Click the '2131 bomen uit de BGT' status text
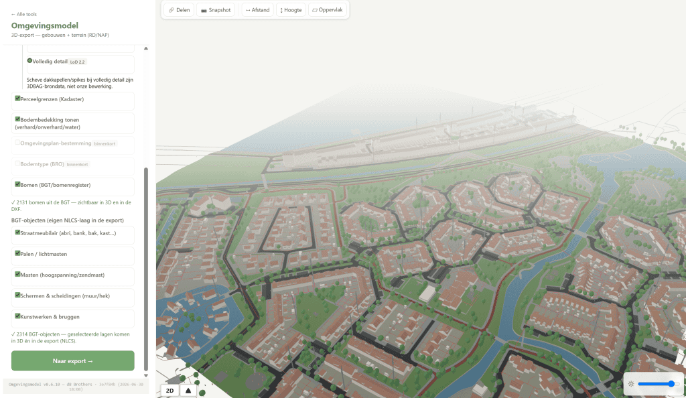Screen dimensions: 686x398 [x=71, y=206]
